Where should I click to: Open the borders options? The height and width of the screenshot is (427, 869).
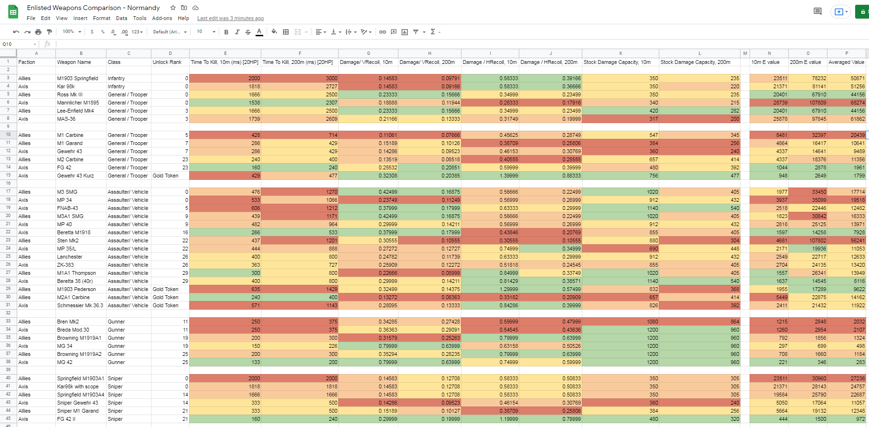286,32
